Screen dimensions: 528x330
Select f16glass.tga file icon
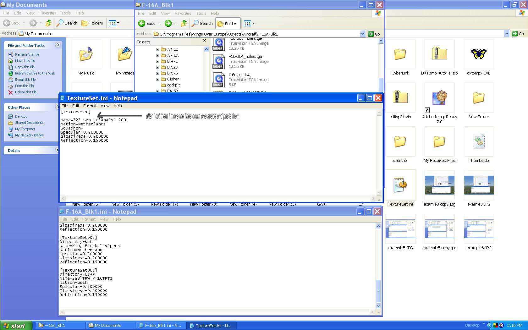click(218, 80)
